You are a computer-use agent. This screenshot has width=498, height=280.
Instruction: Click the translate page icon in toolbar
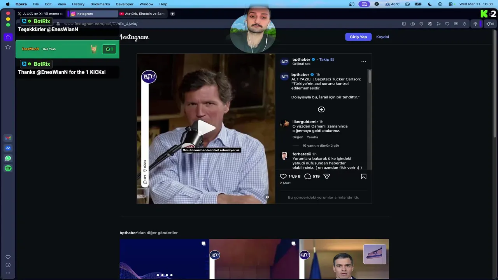coord(430,24)
